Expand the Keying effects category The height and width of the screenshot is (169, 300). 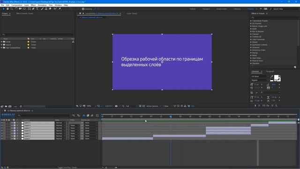(x=251, y=53)
